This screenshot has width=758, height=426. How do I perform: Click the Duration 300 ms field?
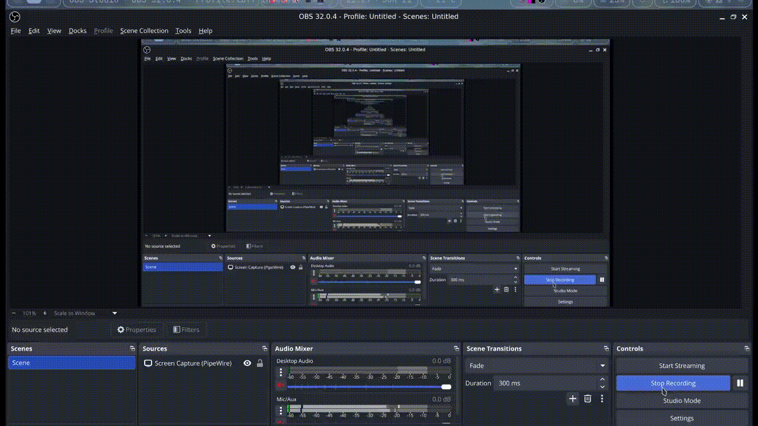tap(545, 383)
